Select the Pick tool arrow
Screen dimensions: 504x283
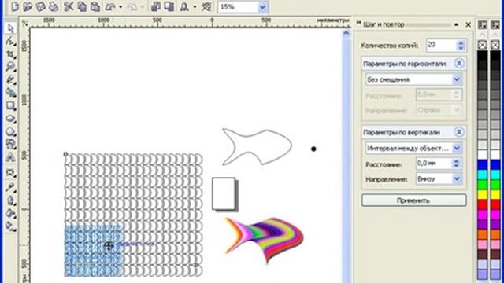(10, 28)
